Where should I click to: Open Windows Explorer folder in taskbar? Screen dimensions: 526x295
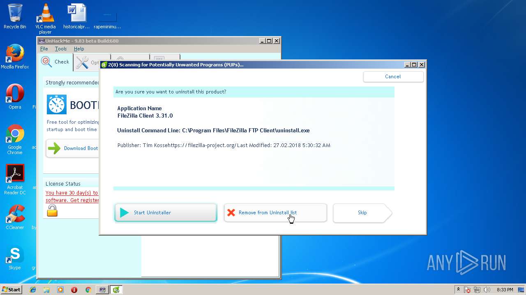[46, 290]
